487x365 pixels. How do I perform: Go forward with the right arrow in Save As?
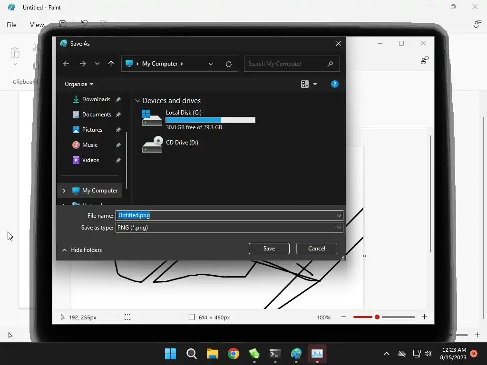[83, 64]
